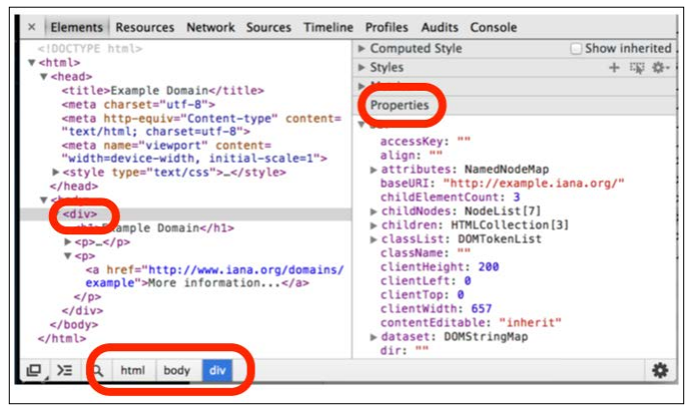Open DevTools settings gear icon

click(x=659, y=370)
